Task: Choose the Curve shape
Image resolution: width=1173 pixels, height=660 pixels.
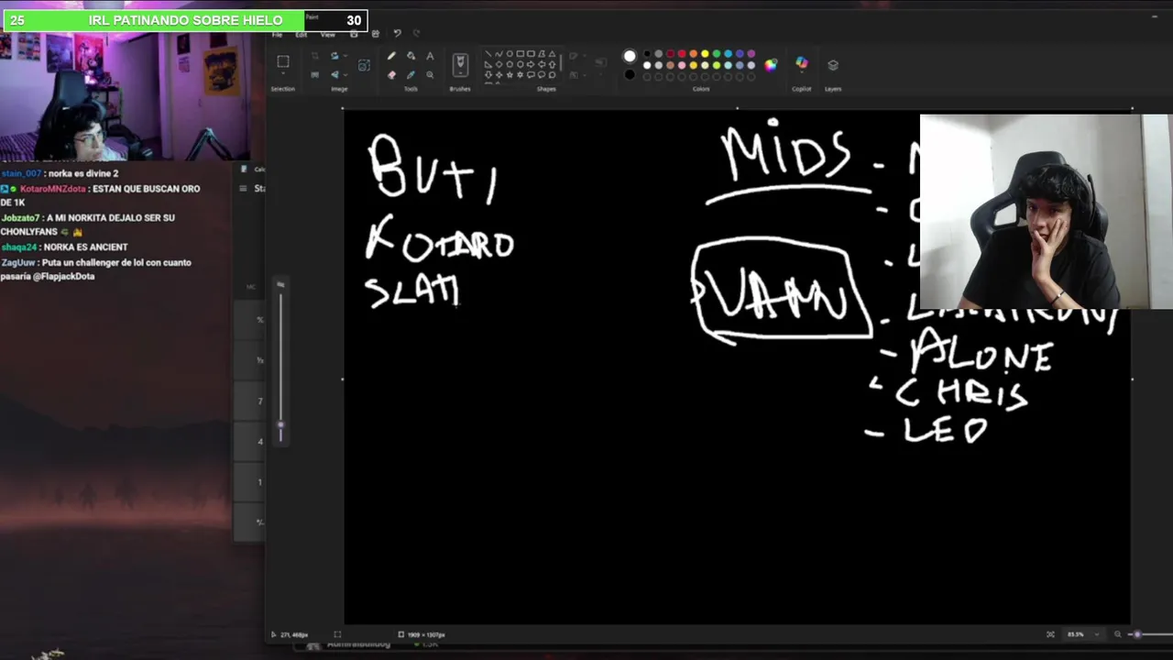Action: point(499,53)
